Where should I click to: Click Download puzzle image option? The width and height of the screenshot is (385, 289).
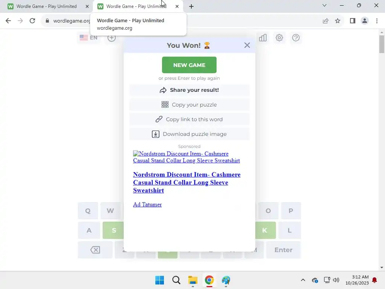(189, 134)
